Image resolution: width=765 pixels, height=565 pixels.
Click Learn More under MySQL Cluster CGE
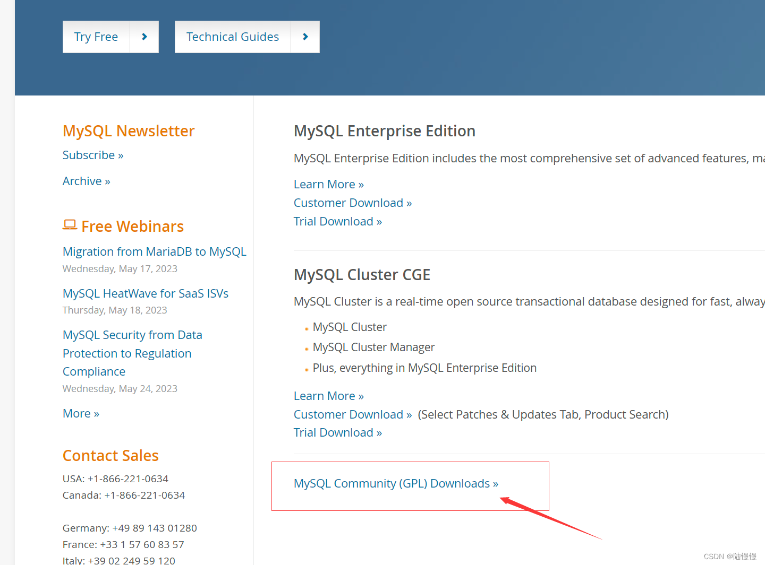click(329, 396)
